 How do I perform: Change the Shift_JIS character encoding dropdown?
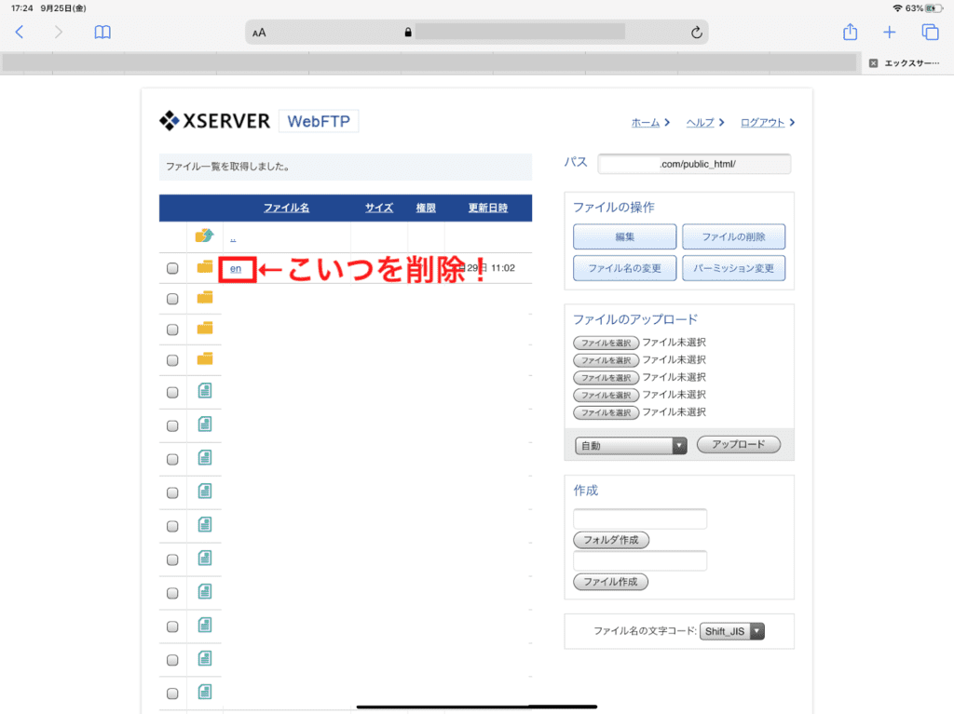tap(732, 630)
